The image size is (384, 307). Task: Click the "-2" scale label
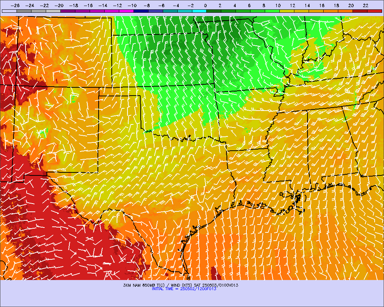[190, 5]
